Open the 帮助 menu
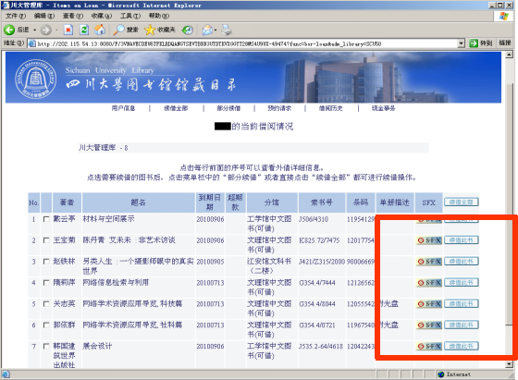The image size is (518, 380). 158,16
